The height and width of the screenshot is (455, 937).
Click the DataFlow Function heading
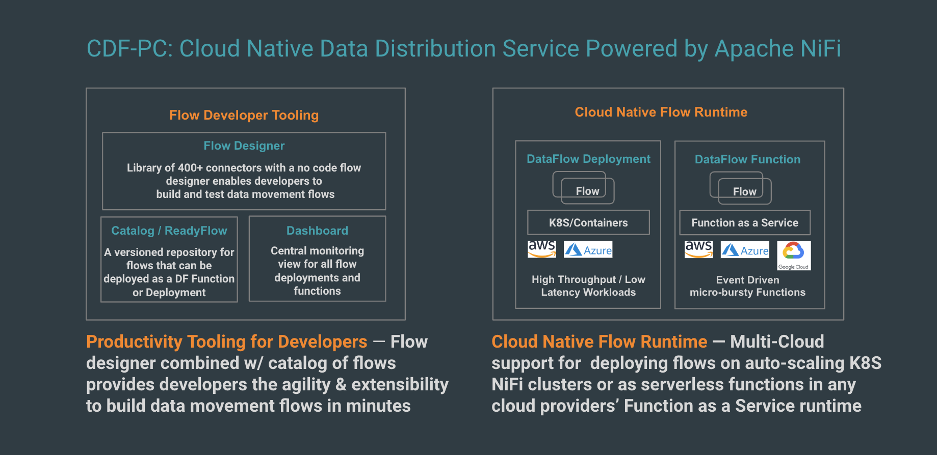click(x=747, y=159)
